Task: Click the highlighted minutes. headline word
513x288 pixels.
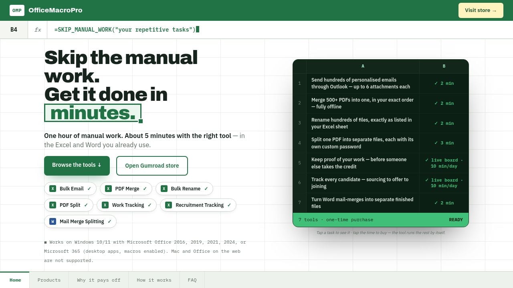Action: click(93, 113)
